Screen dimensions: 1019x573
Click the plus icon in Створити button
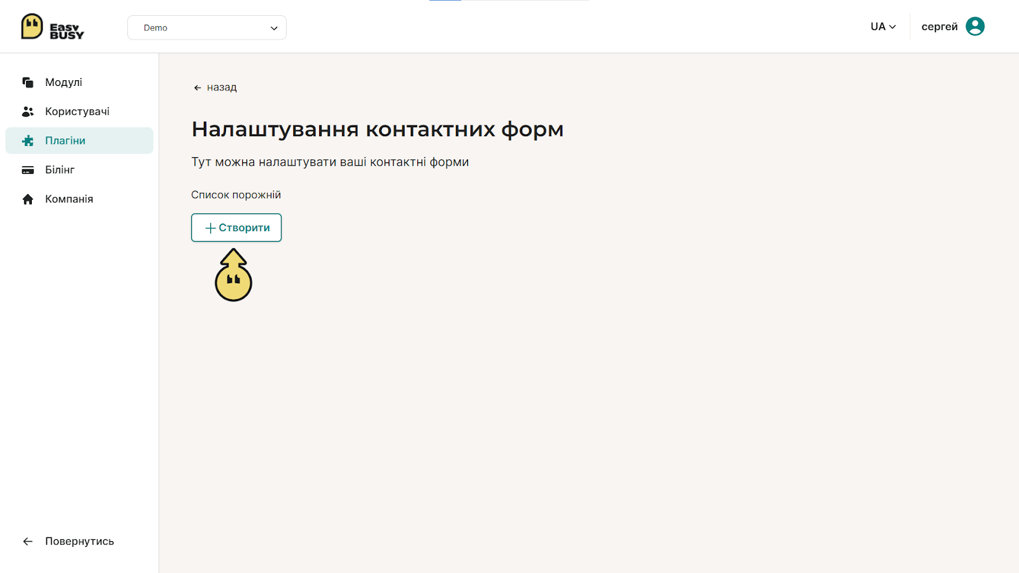210,228
